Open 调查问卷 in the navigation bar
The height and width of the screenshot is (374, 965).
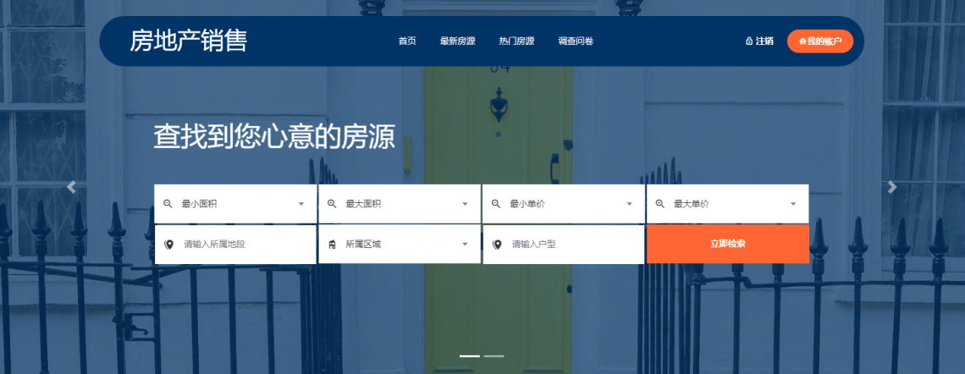pyautogui.click(x=576, y=41)
